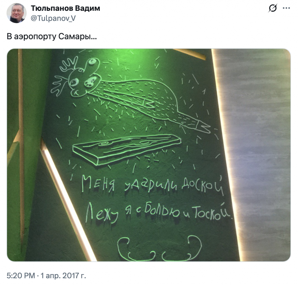Click the line Меня ударили доской
Viewport: 298px width, 285px height.
pyautogui.click(x=152, y=185)
